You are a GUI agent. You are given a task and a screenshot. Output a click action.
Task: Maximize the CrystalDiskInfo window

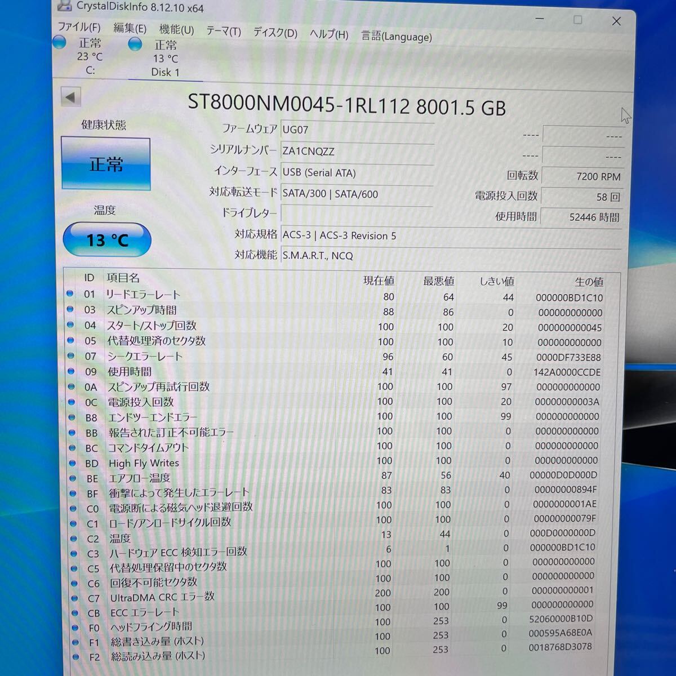click(x=577, y=20)
